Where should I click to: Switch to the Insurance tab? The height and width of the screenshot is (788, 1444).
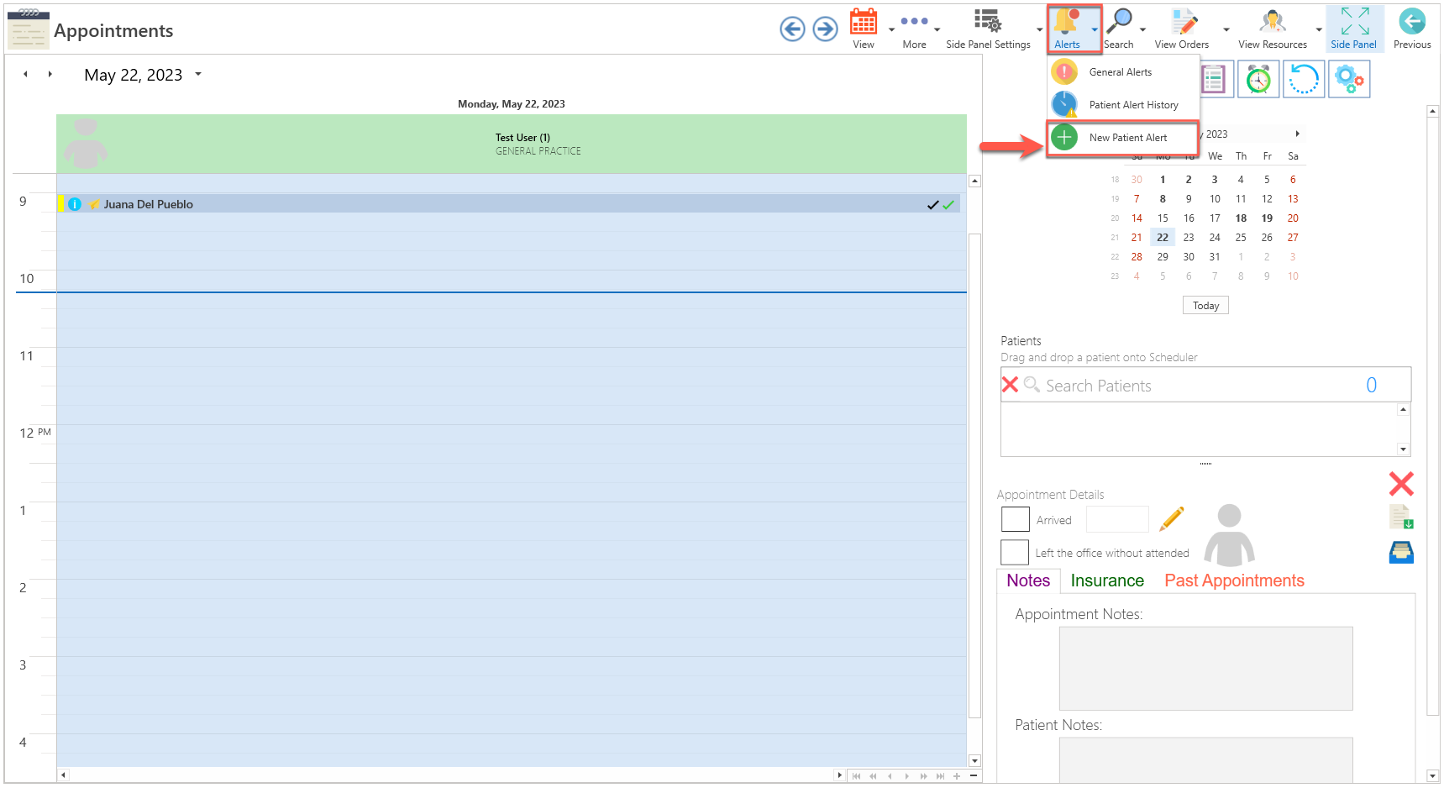[1107, 580]
